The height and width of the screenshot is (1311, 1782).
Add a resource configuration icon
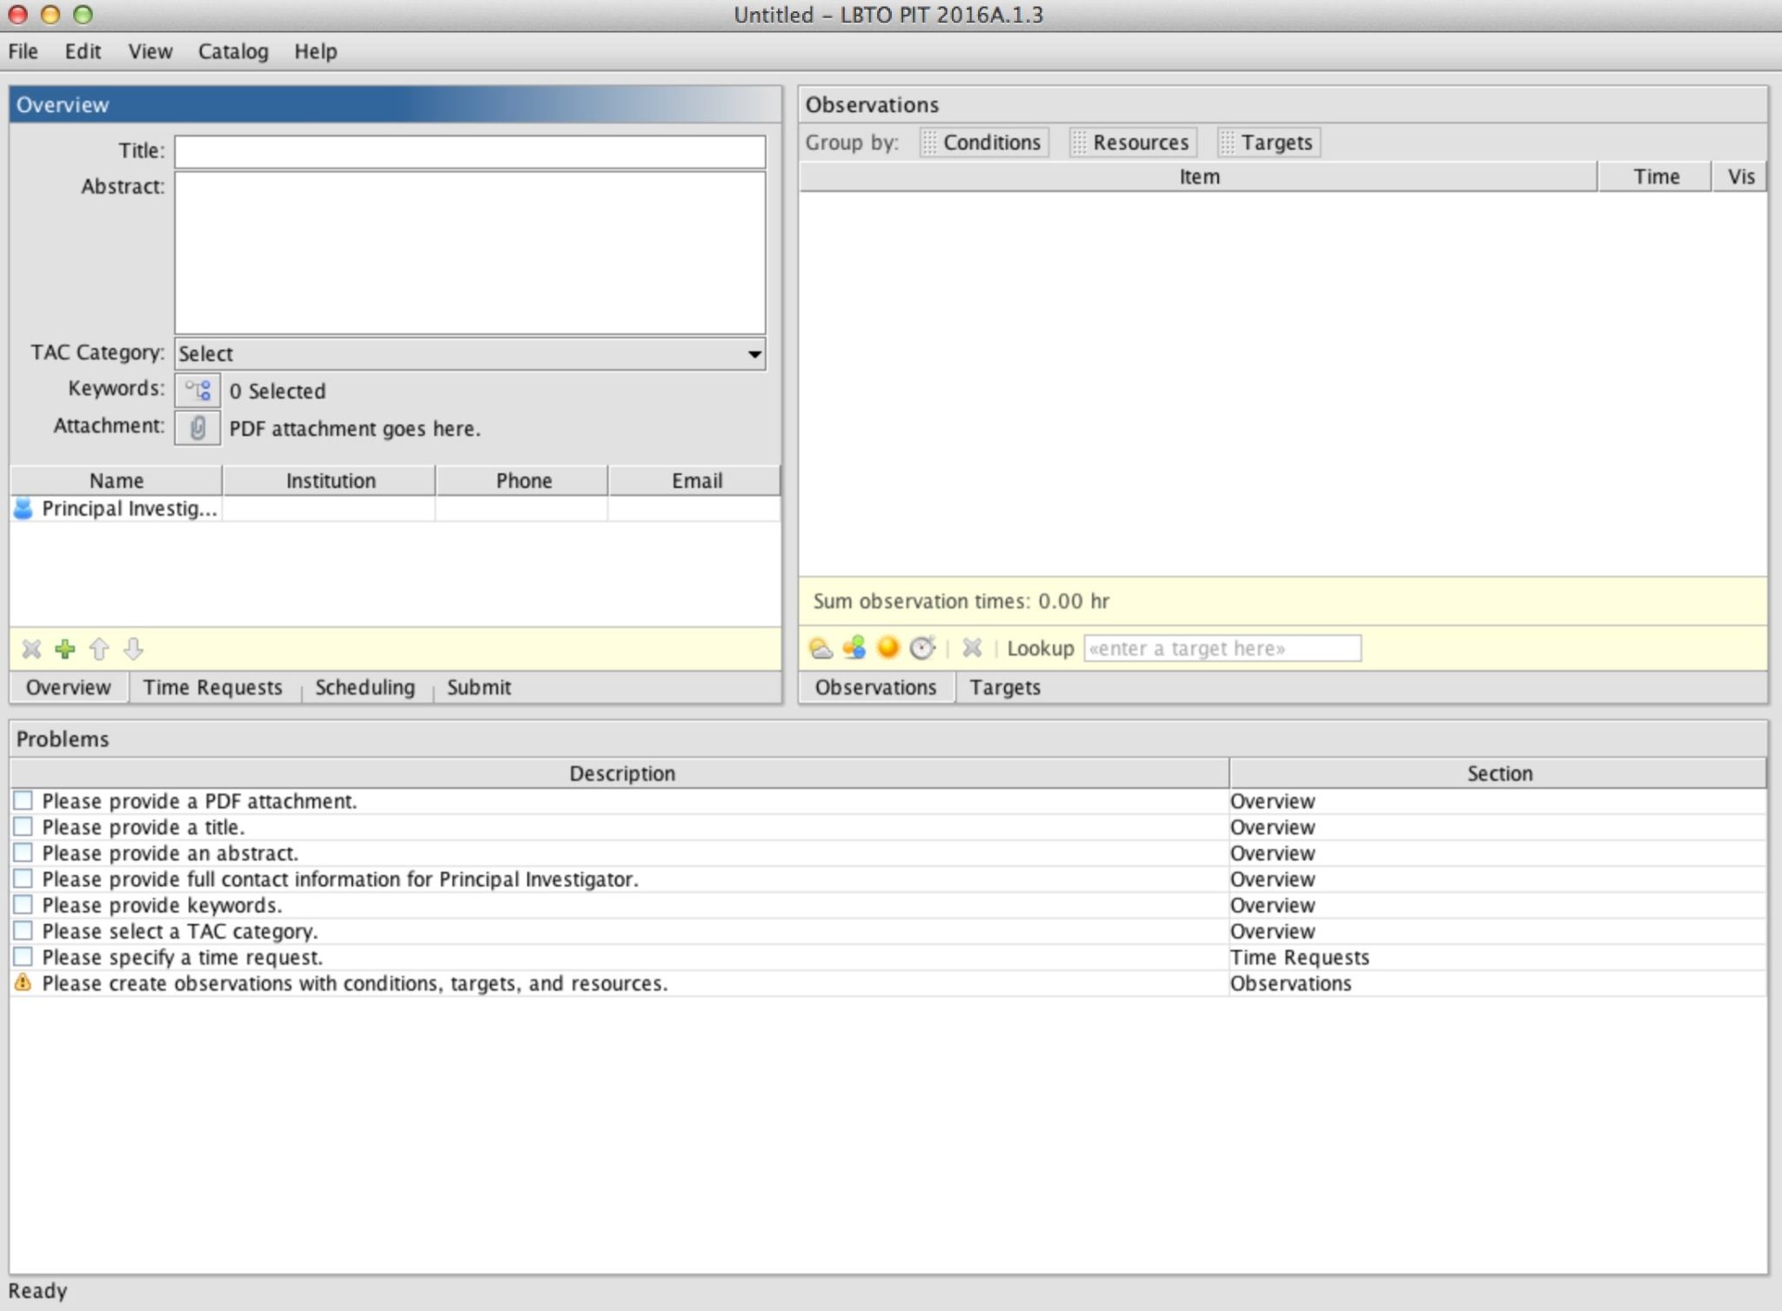point(854,648)
